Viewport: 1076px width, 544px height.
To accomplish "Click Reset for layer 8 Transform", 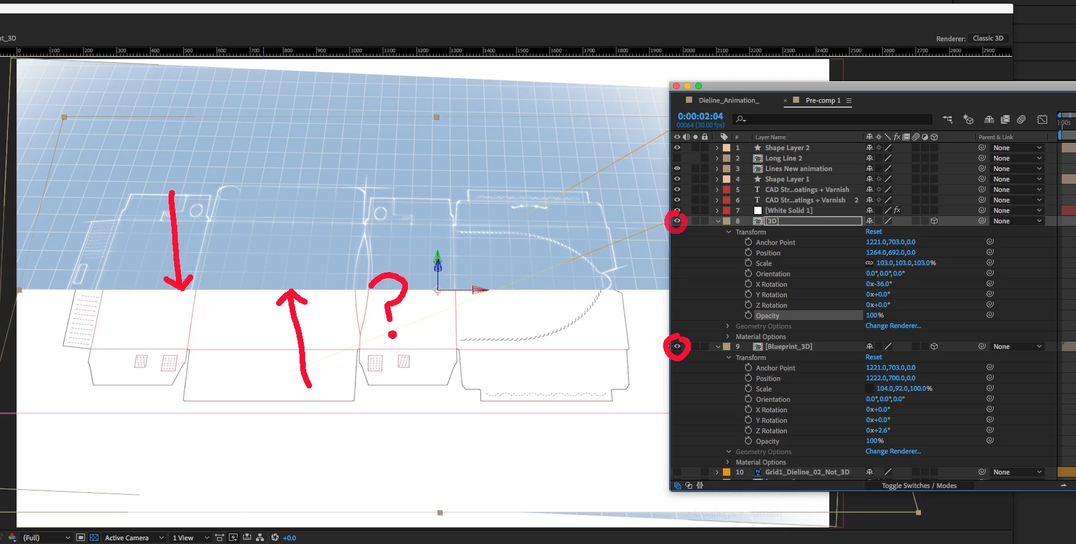I will [874, 231].
